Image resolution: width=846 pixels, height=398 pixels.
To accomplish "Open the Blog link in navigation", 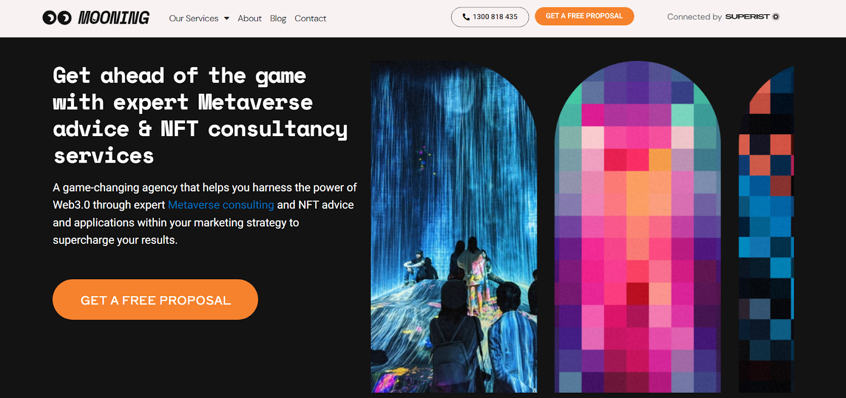I will [278, 18].
